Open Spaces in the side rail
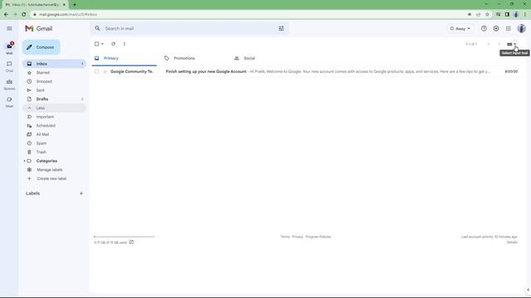The width and height of the screenshot is (531, 298). [9, 84]
